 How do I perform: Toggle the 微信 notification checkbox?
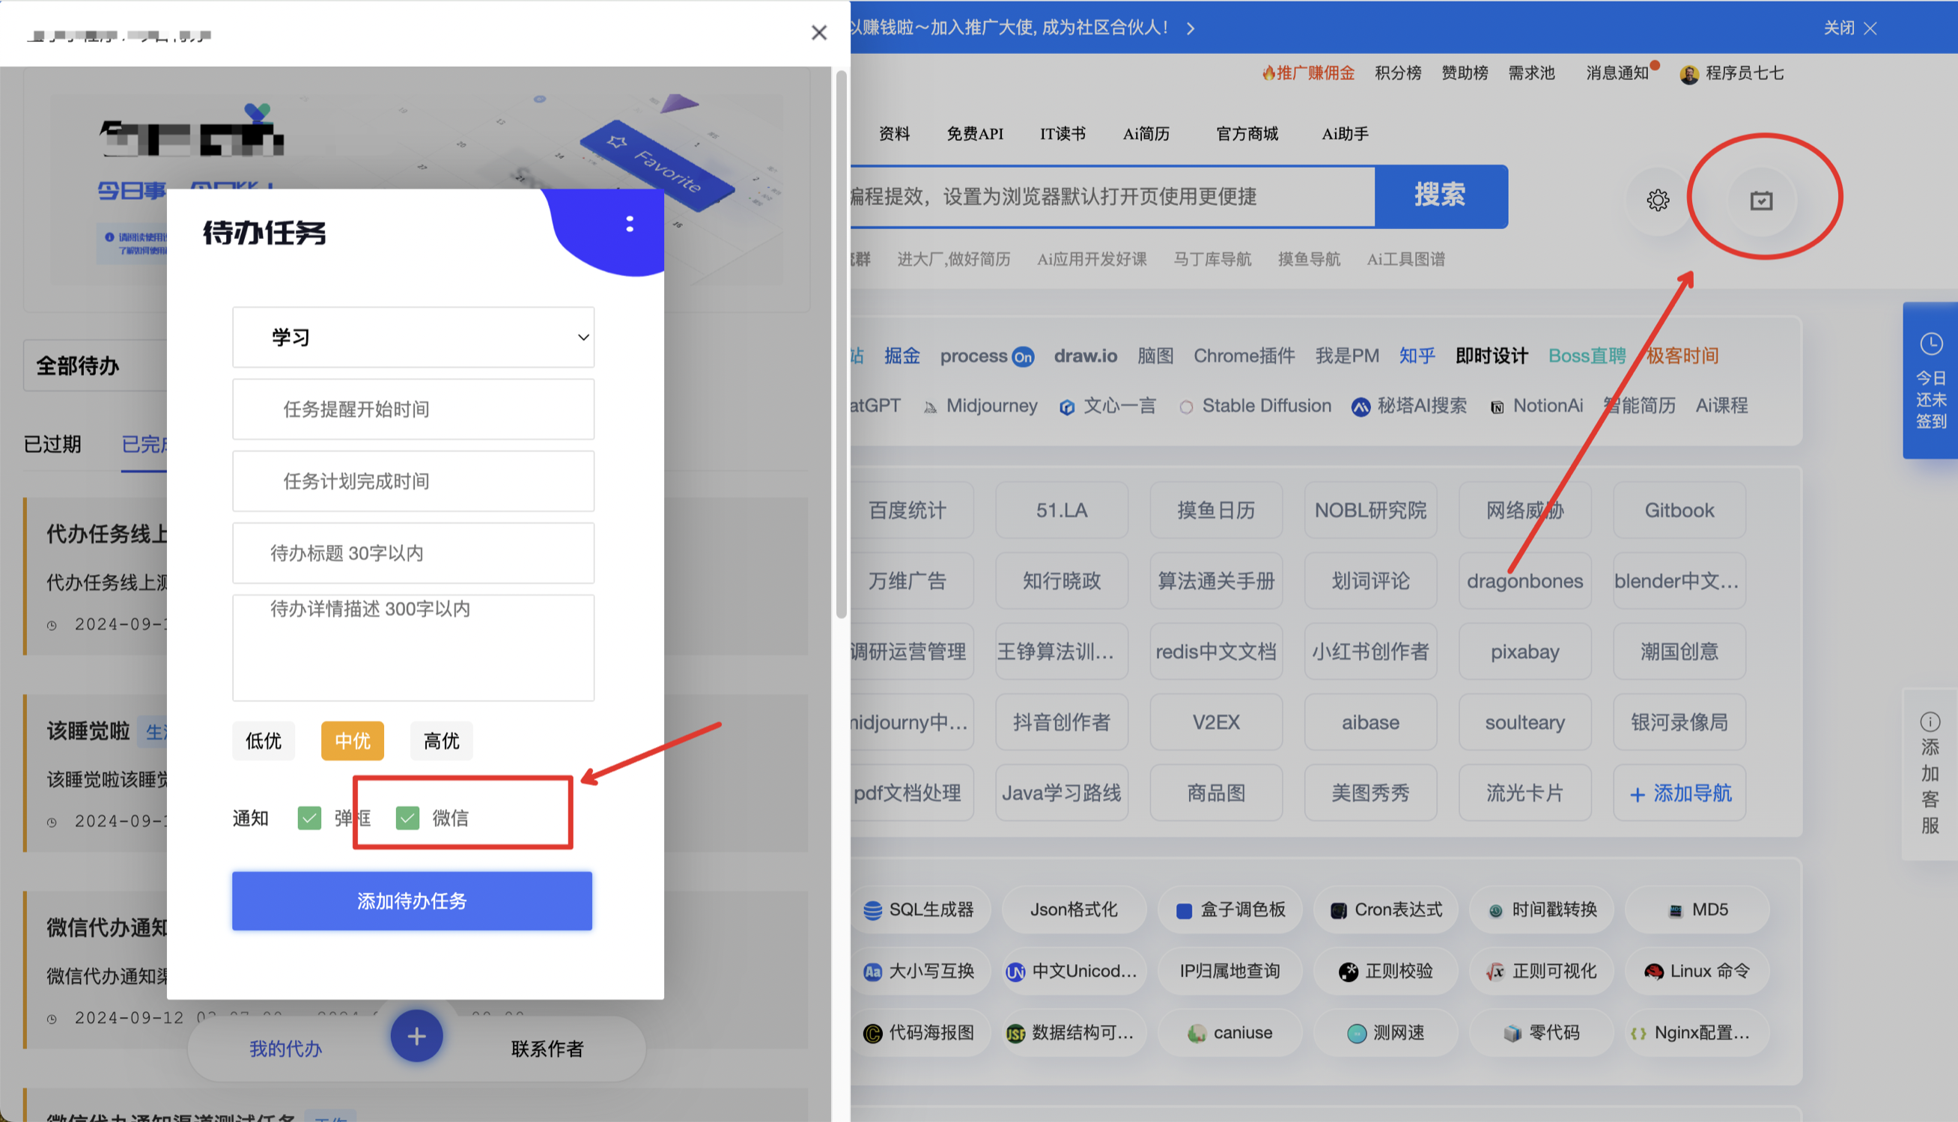point(407,817)
